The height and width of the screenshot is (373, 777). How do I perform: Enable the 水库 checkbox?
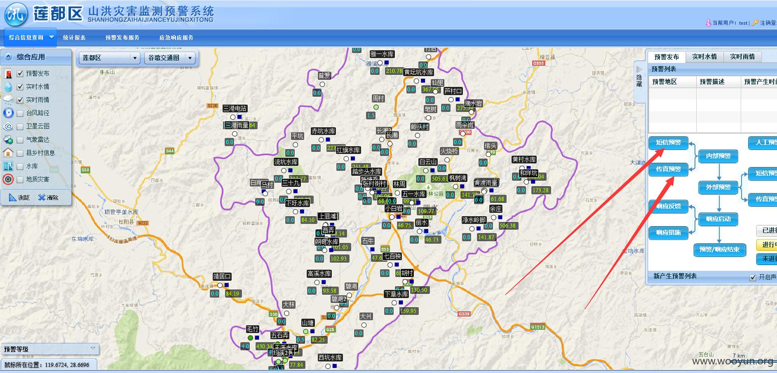tap(20, 166)
